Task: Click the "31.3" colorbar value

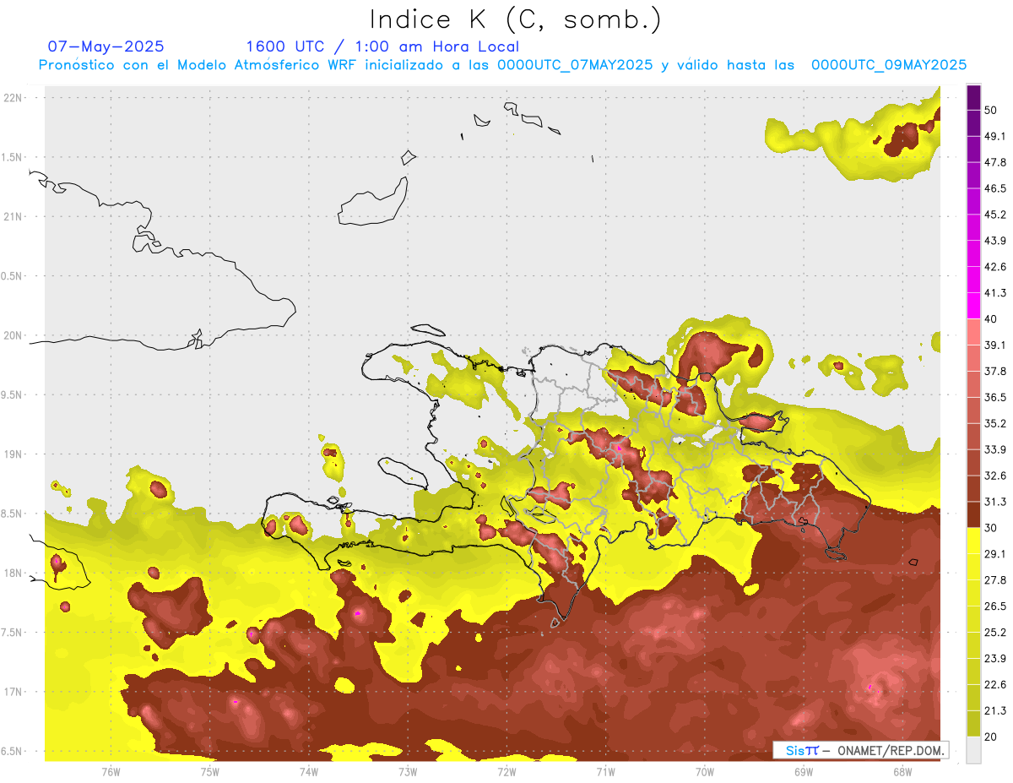Action: pyautogui.click(x=994, y=502)
